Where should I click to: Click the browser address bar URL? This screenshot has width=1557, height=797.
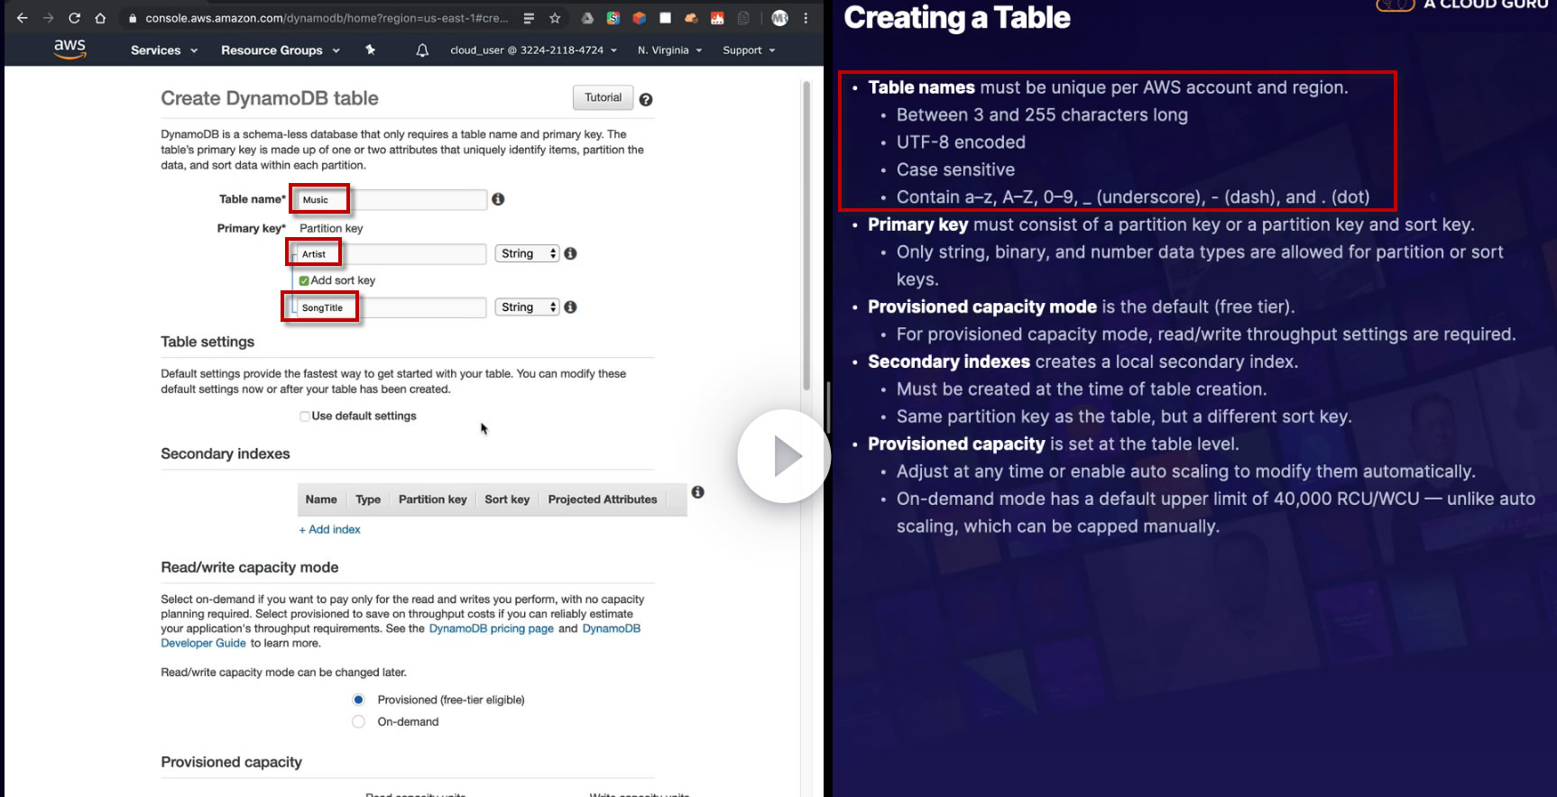(x=327, y=18)
